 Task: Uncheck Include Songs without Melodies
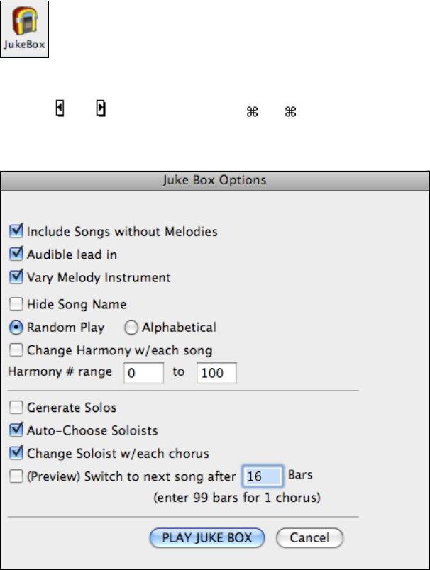coord(16,230)
